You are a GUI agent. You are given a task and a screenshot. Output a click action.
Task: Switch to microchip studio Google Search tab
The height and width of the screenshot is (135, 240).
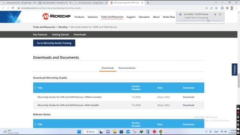(91, 3)
